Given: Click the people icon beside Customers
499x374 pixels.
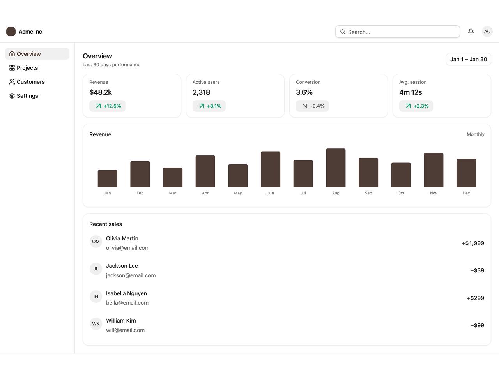Looking at the screenshot, I should point(12,82).
